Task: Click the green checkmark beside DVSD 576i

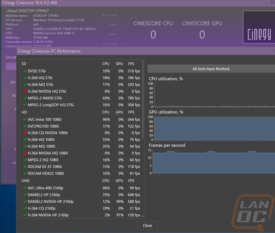Action: click(x=25, y=71)
